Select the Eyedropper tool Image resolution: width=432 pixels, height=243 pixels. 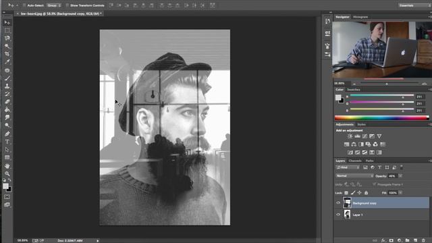7,62
